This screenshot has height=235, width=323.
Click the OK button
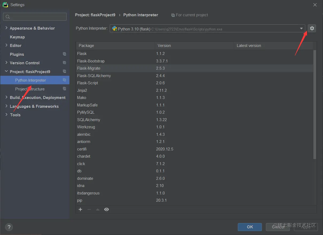pyautogui.click(x=250, y=227)
